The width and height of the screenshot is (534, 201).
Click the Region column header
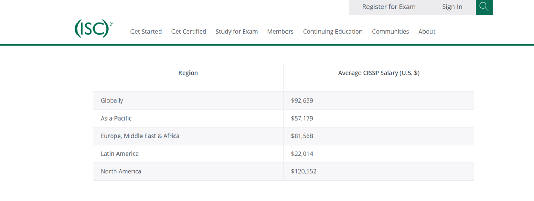coord(188,73)
